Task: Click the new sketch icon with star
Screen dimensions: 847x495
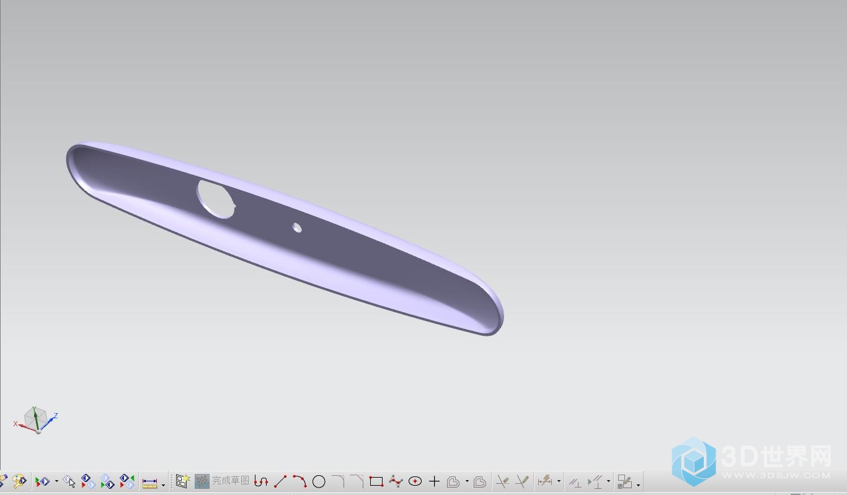Action: point(182,481)
